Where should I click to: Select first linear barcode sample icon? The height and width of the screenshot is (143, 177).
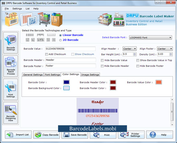30,35
